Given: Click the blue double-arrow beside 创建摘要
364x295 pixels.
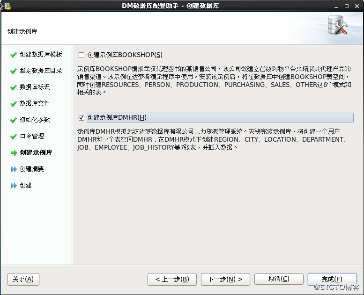Looking at the screenshot, I should (14, 169).
